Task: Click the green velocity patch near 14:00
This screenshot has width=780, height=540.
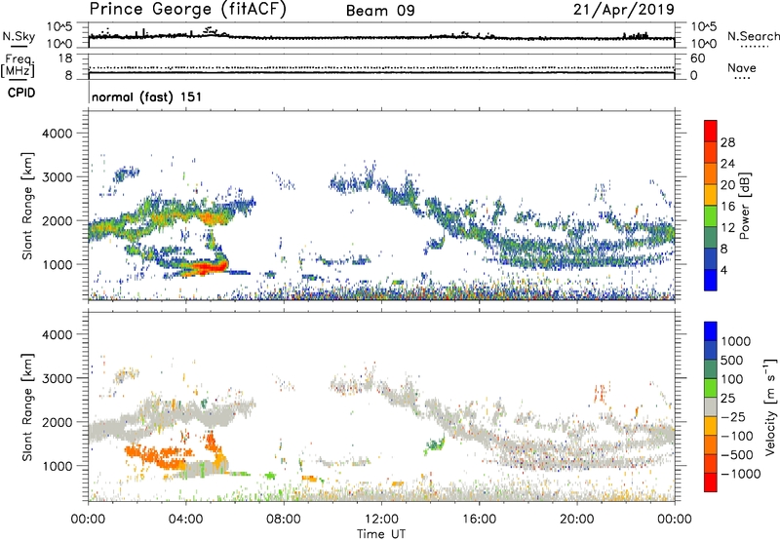Action: coord(435,444)
